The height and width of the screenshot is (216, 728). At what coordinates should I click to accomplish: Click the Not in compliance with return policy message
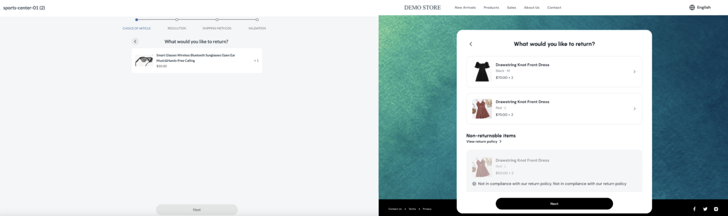click(x=552, y=184)
